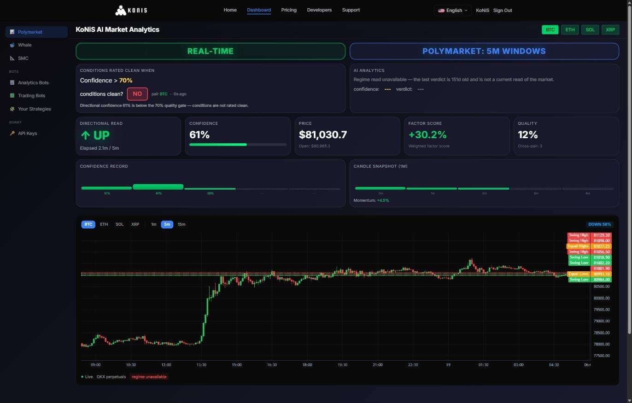Switch chart pair to BTC
This screenshot has width=632, height=403.
click(88, 224)
